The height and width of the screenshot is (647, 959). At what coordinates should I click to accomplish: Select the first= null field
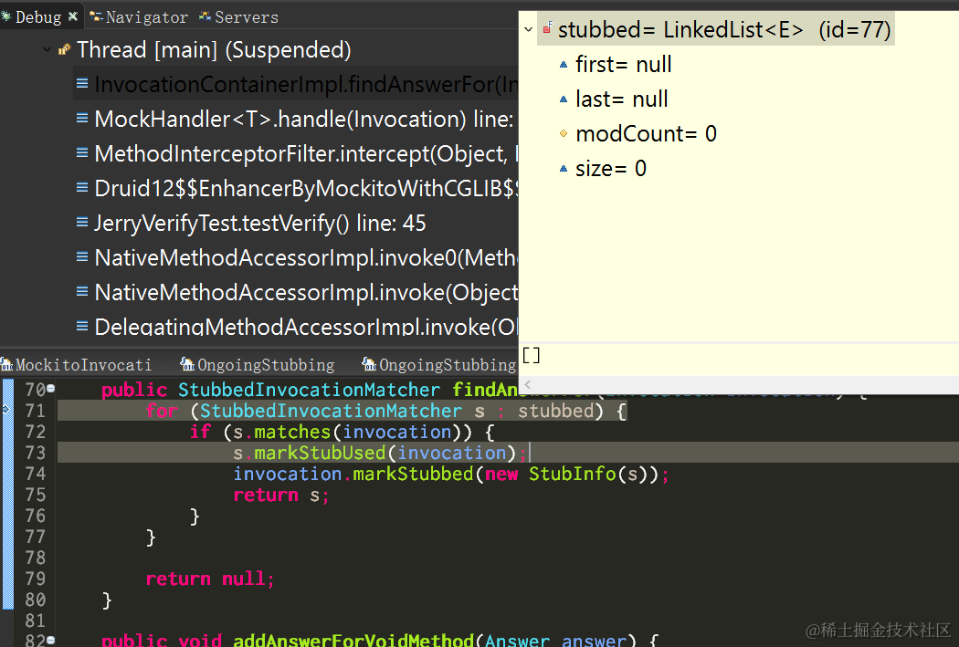[623, 64]
